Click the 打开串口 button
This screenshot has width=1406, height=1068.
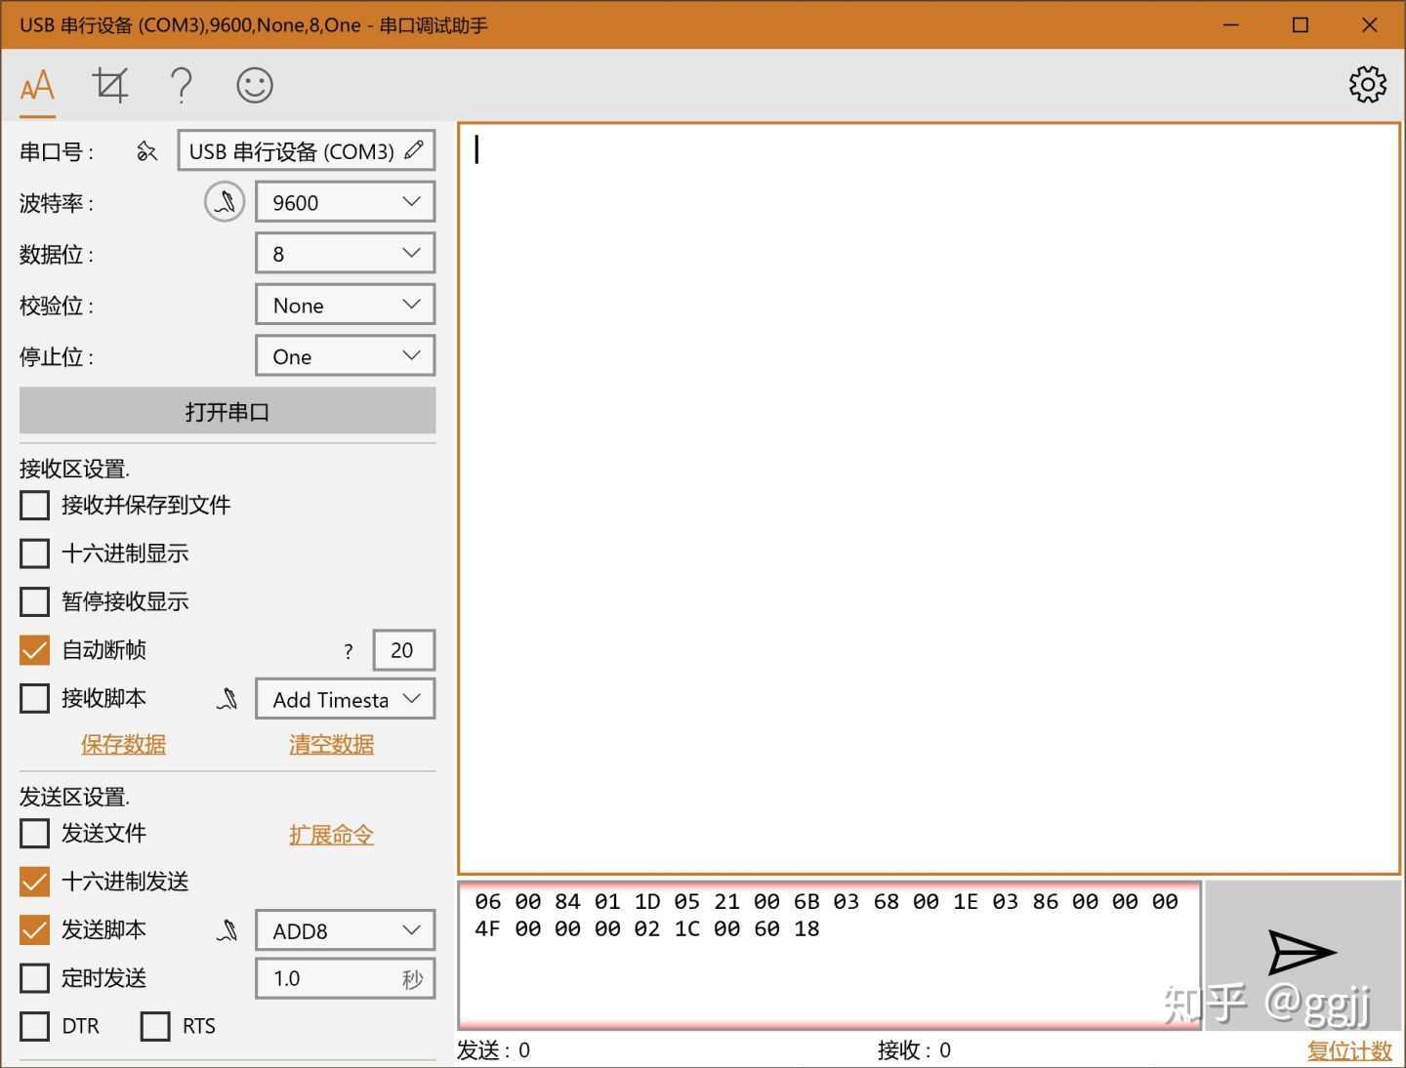(227, 411)
